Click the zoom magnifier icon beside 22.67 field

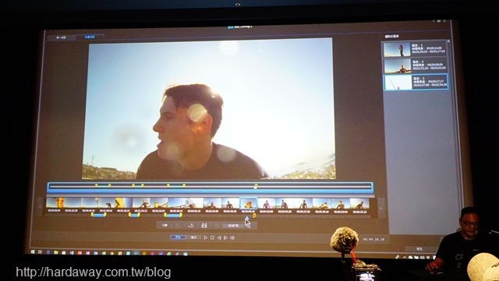pyautogui.click(x=248, y=226)
